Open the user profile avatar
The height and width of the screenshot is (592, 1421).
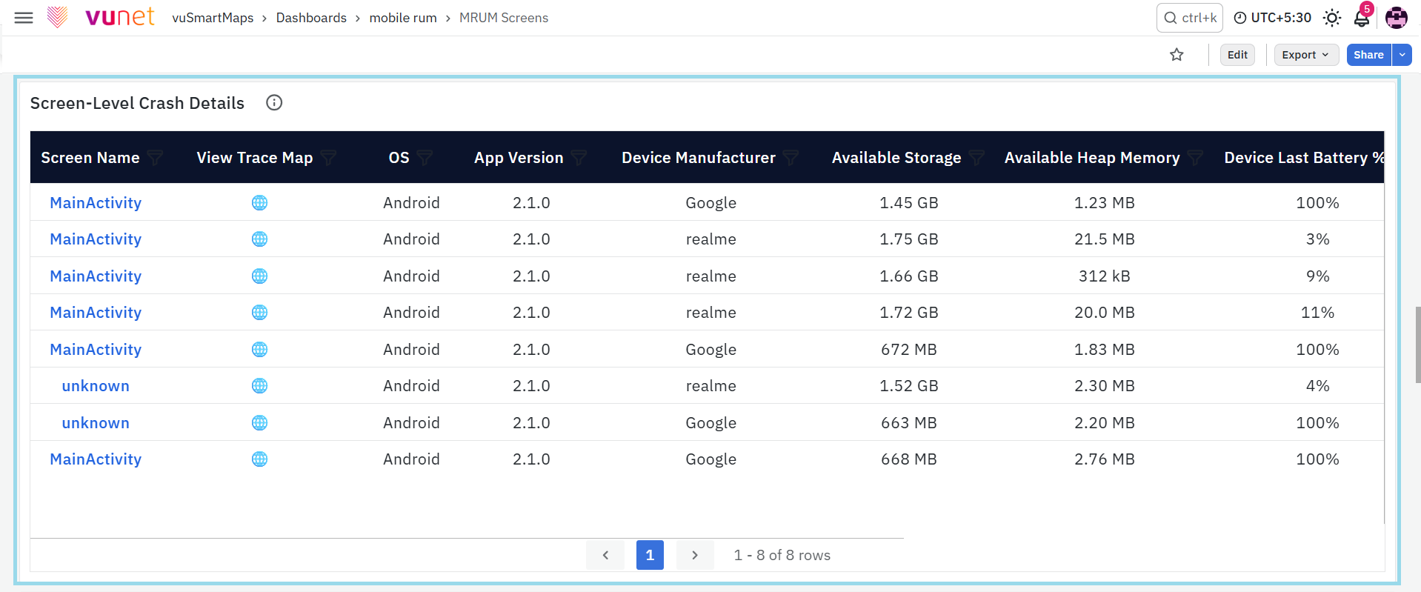(1397, 18)
